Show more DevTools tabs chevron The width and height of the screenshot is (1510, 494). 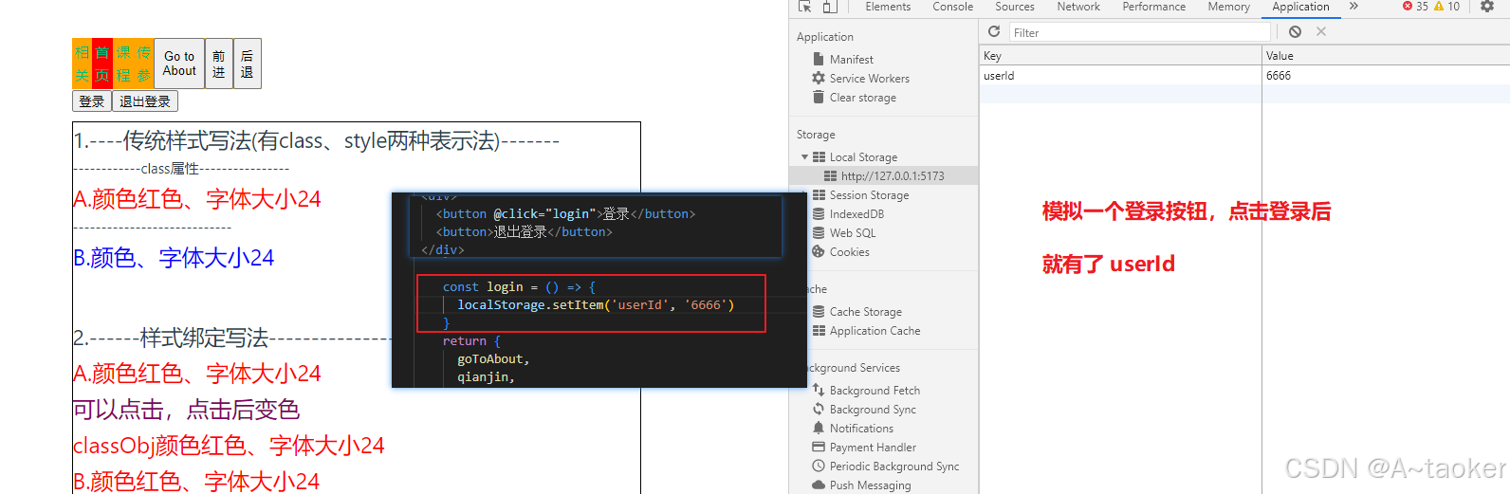pos(1353,7)
